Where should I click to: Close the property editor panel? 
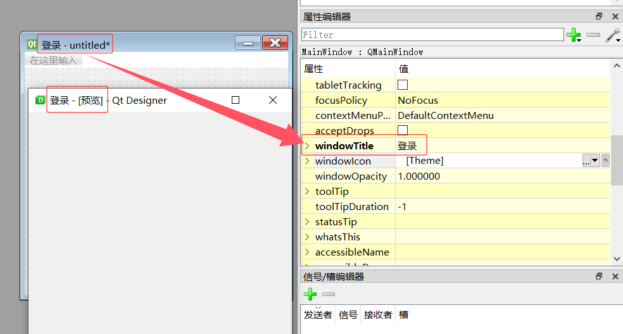coord(615,16)
